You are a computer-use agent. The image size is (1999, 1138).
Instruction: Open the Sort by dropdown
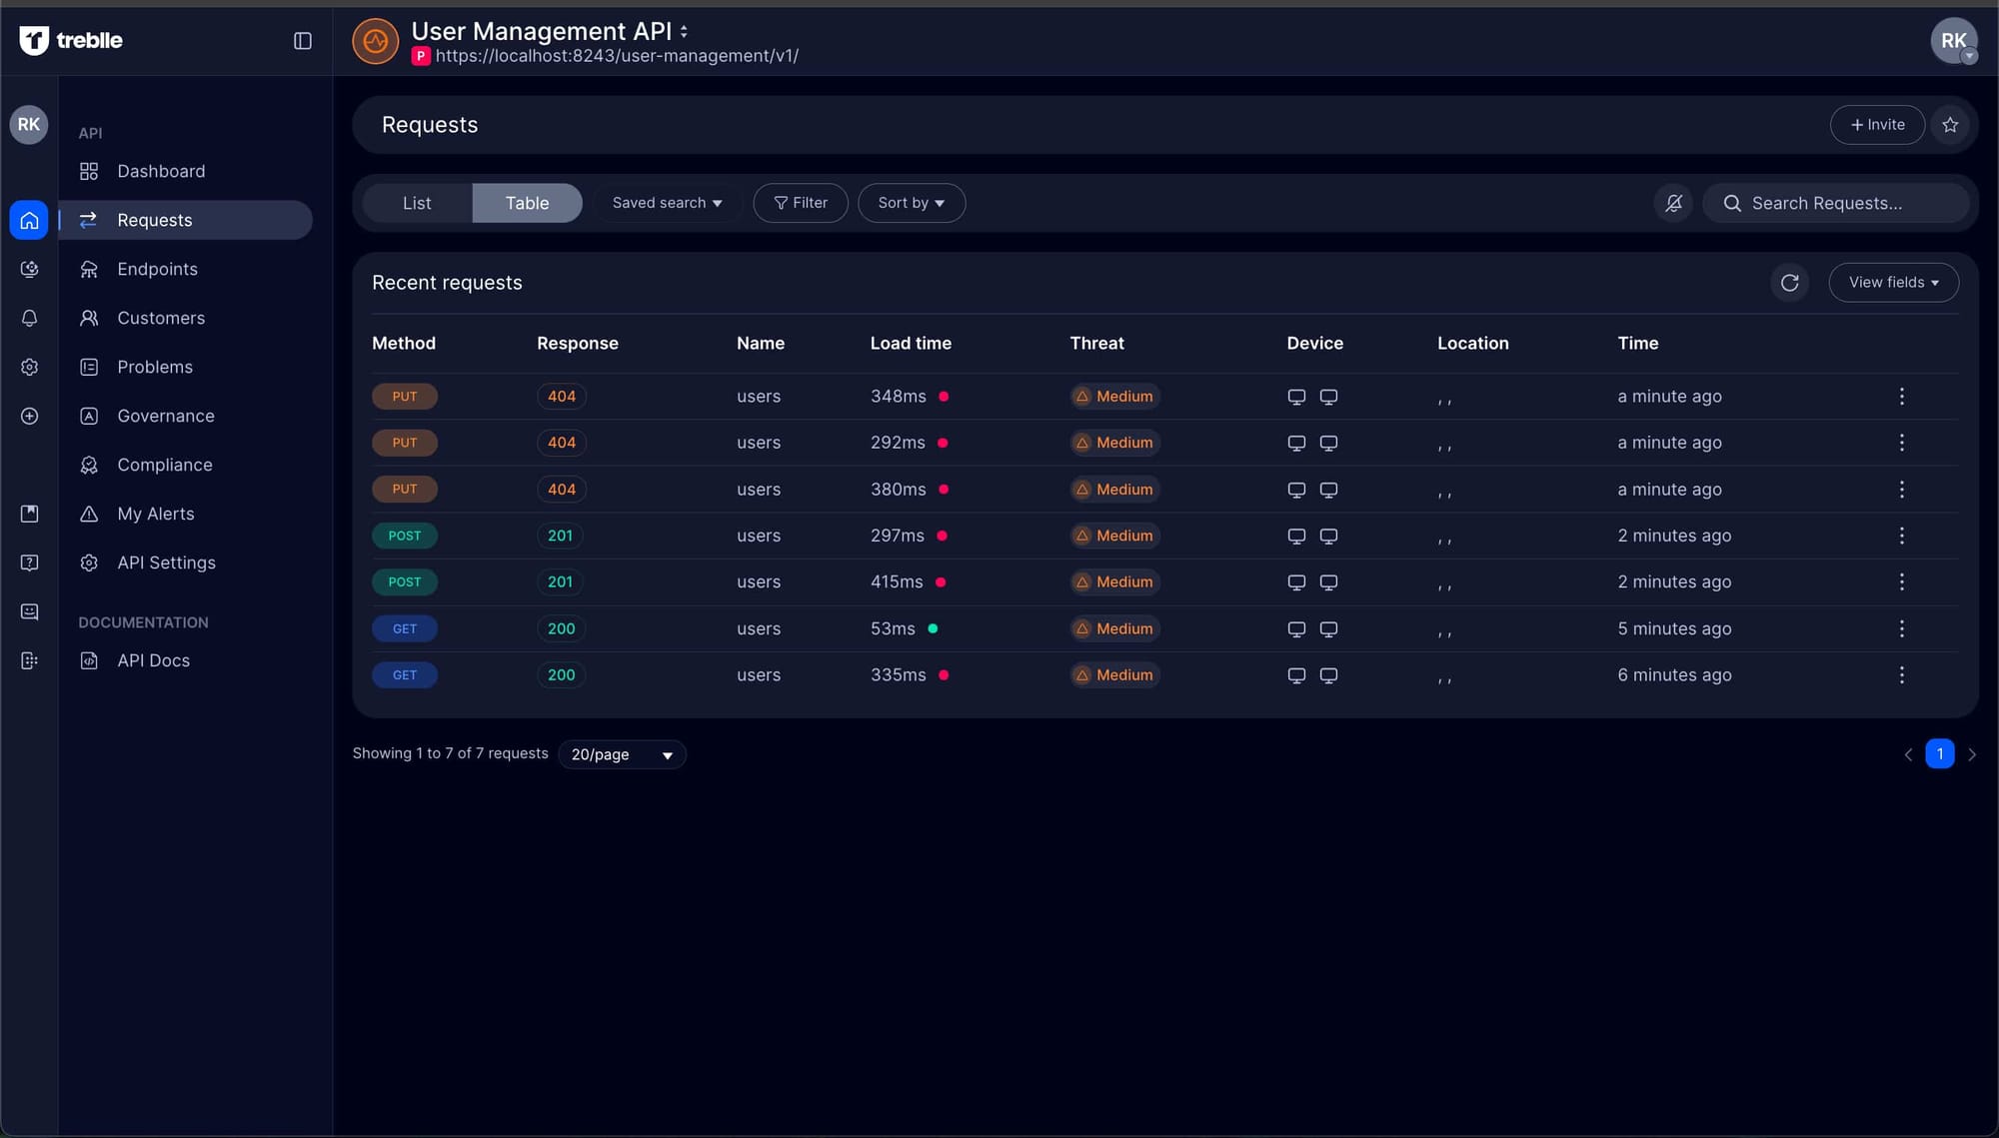click(x=912, y=203)
